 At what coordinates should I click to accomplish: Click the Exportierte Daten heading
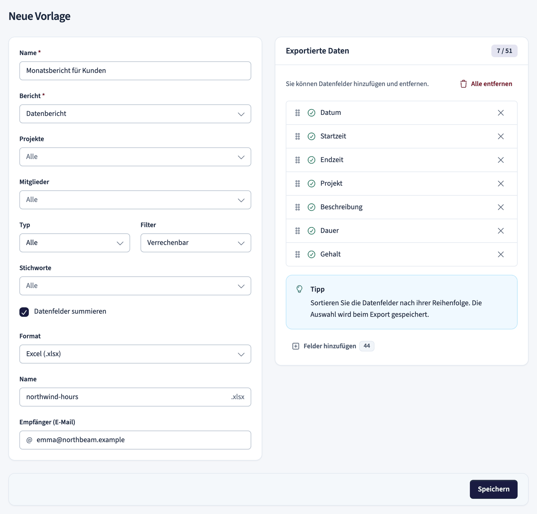click(317, 51)
